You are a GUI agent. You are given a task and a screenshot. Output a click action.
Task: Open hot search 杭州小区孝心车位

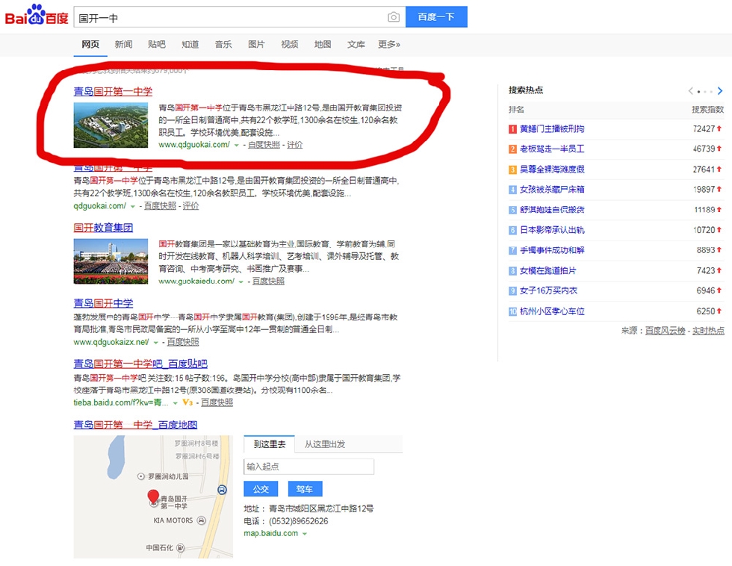pyautogui.click(x=552, y=311)
